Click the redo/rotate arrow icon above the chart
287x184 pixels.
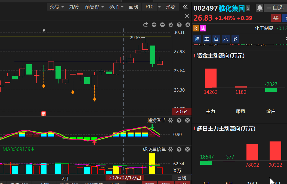pos(146,25)
